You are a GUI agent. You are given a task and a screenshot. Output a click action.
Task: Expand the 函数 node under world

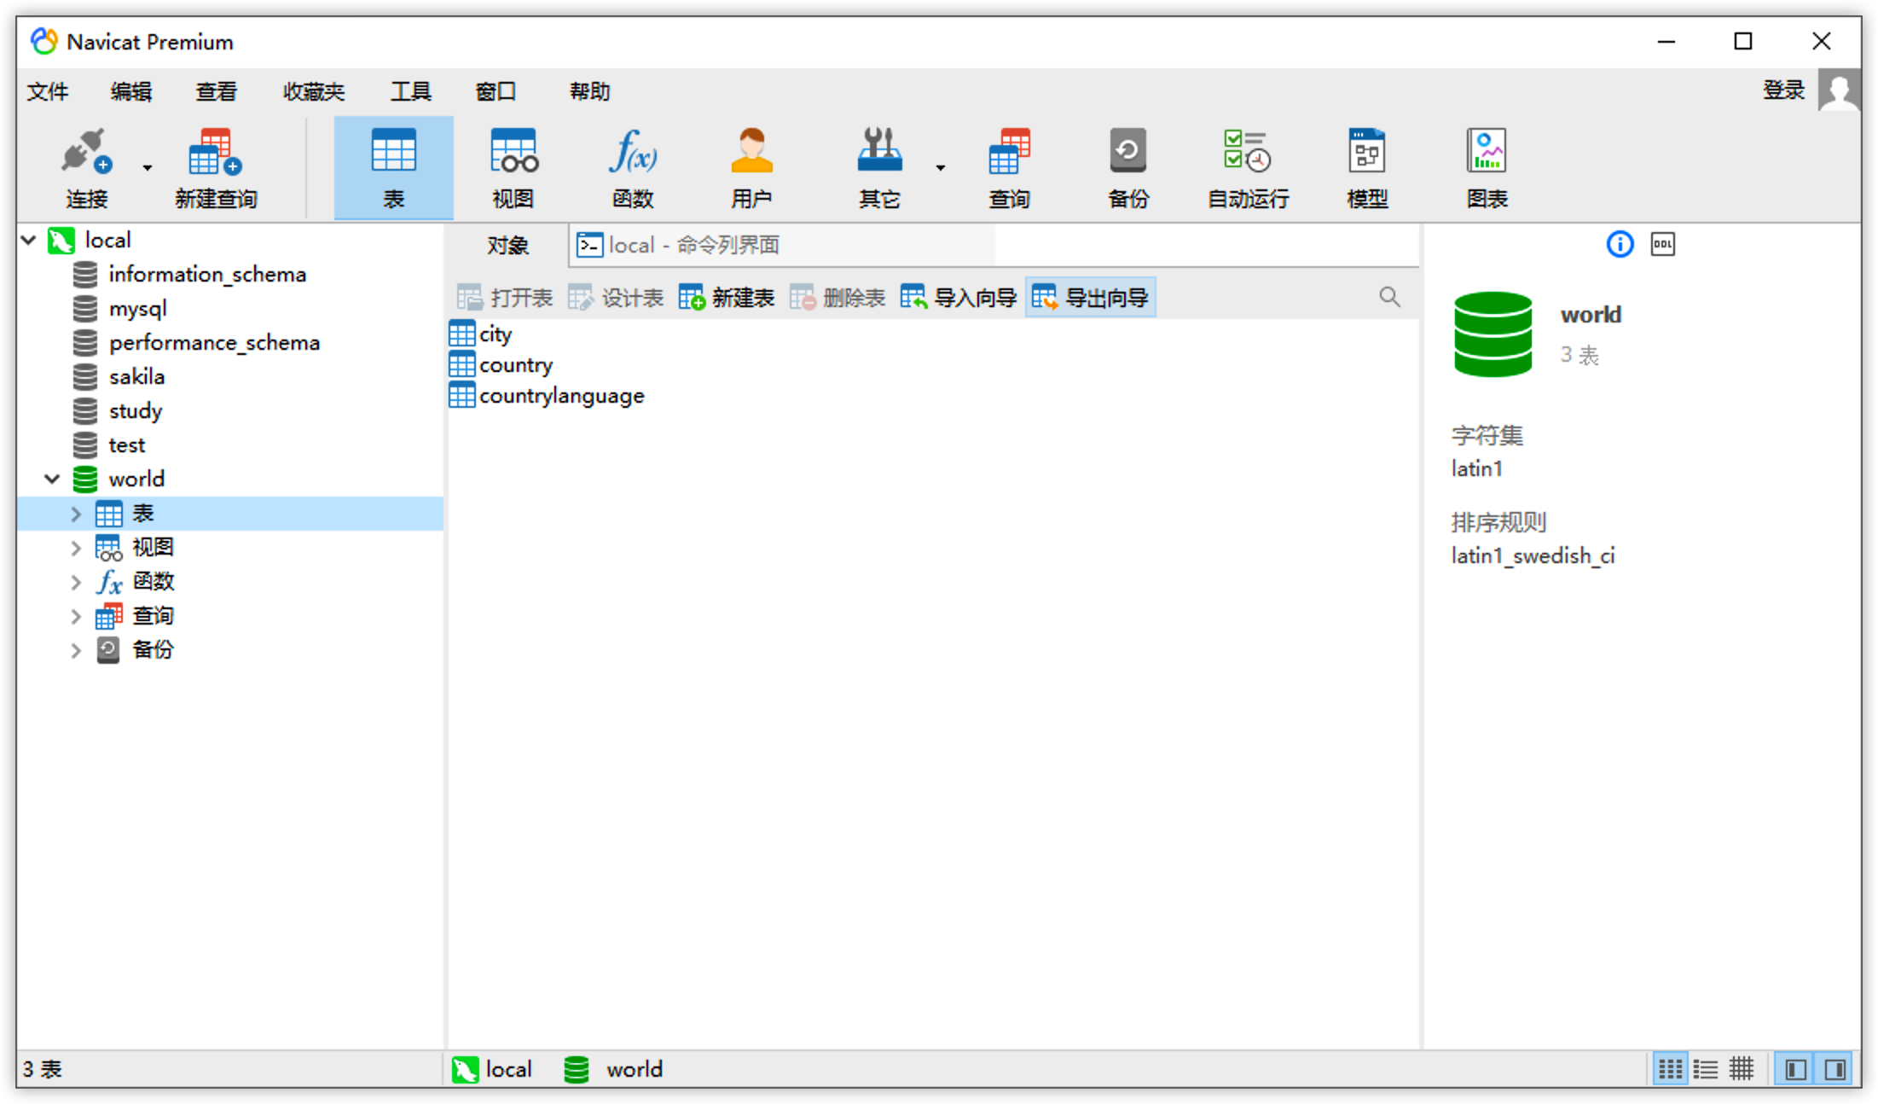[x=75, y=581]
